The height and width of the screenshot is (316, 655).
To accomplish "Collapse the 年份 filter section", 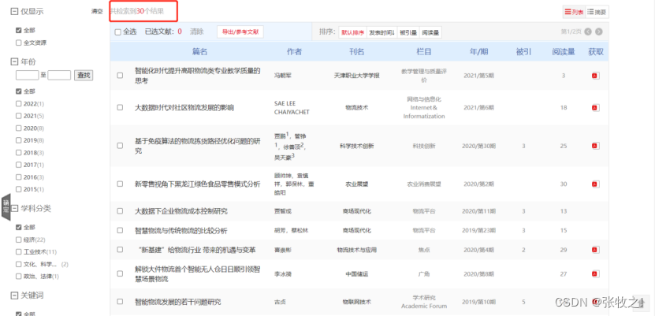I will coord(14,61).
